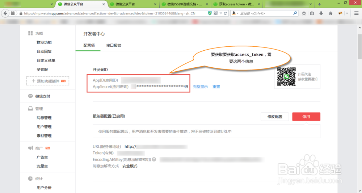
Task: Open 微信支付 in the sidebar
Action: pos(43,96)
